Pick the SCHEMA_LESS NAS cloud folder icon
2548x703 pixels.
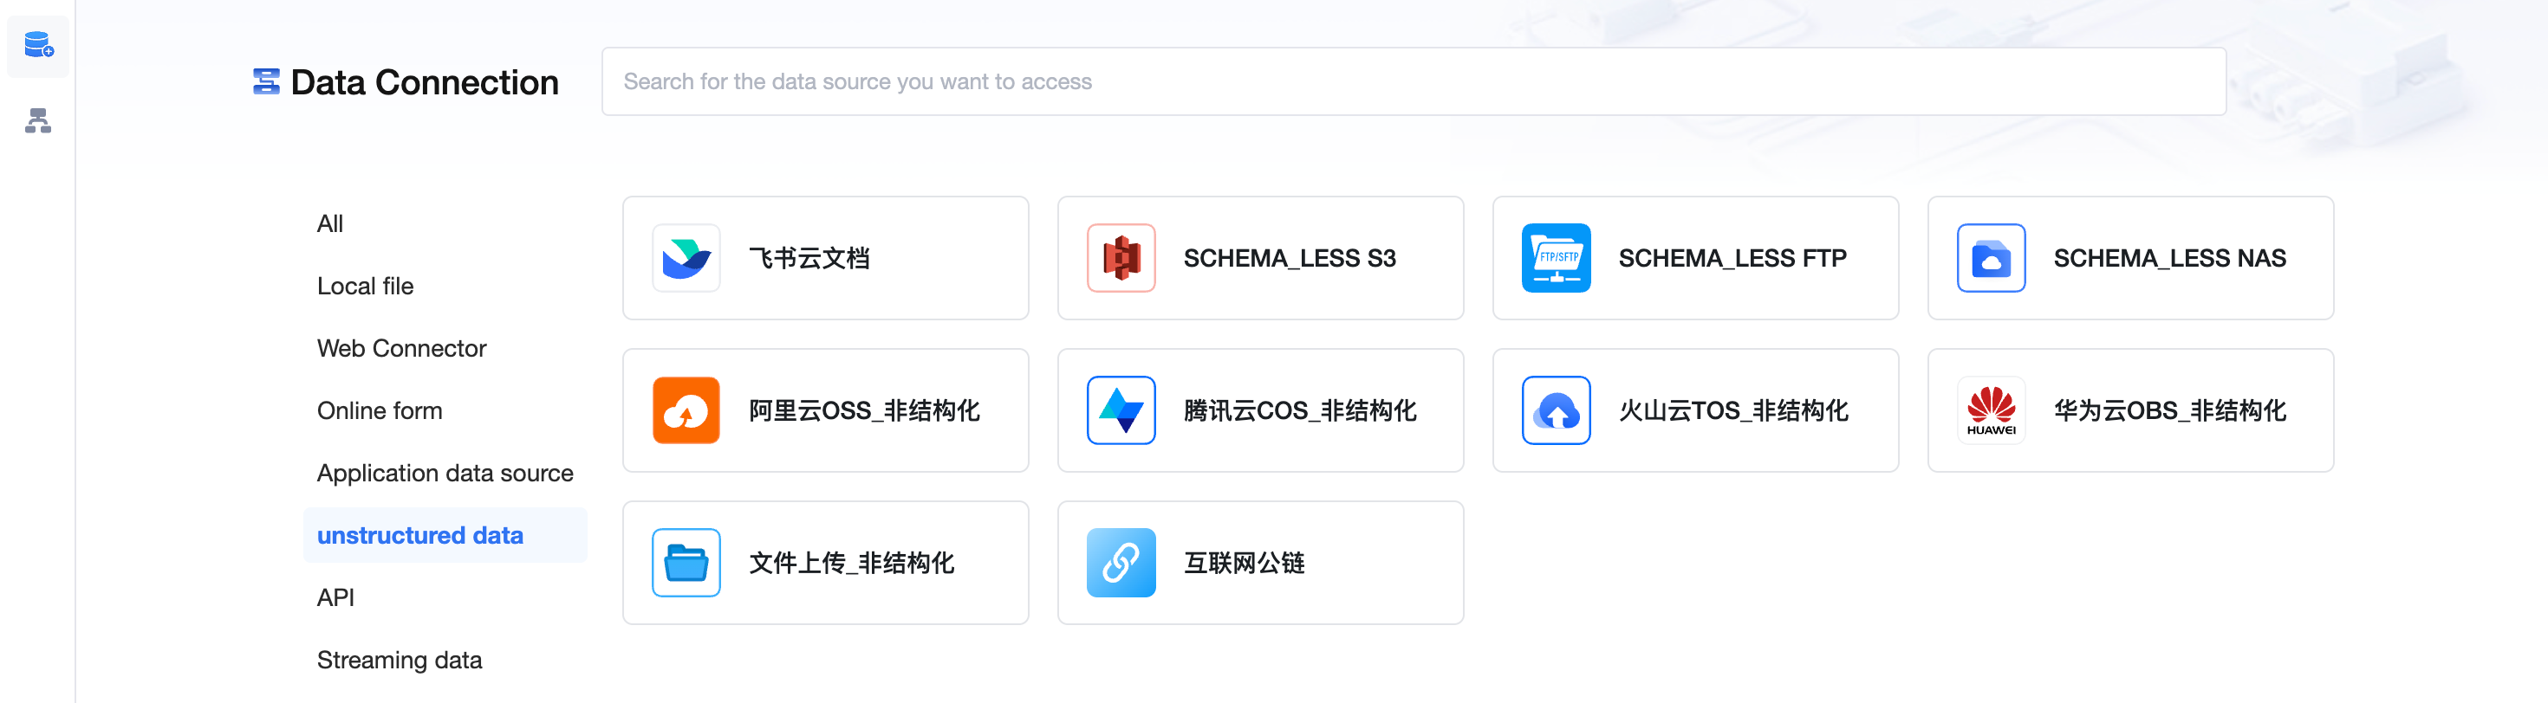[x=1991, y=258]
